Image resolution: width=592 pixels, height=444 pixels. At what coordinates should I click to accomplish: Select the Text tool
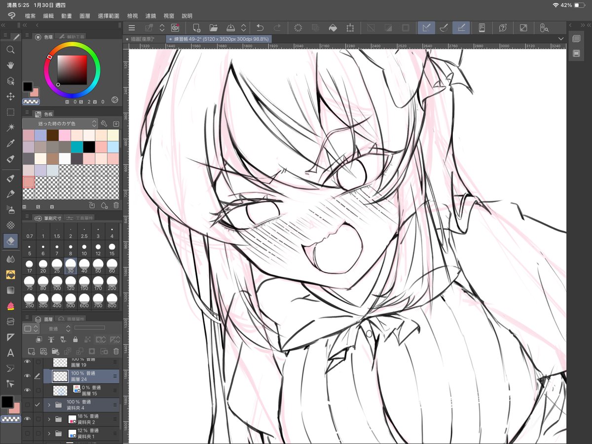pyautogui.click(x=10, y=353)
